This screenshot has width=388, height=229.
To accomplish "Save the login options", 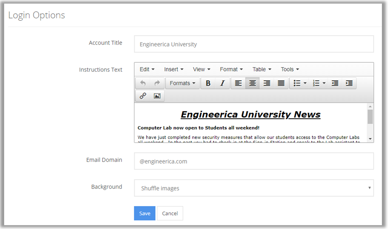I will click(145, 213).
